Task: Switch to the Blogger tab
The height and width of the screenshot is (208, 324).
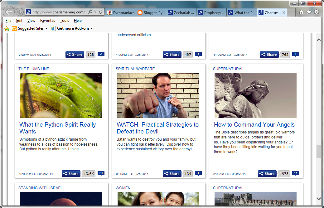Action: tap(151, 12)
